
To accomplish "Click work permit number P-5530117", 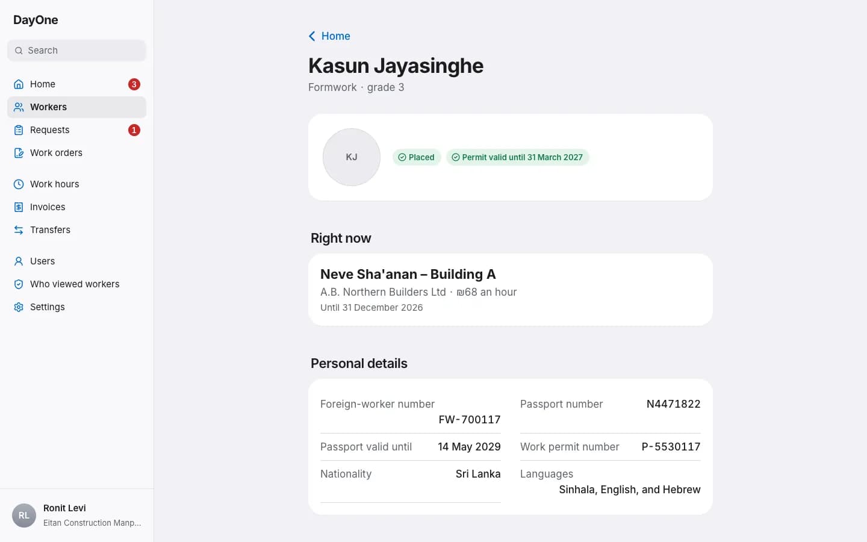I will (x=671, y=447).
